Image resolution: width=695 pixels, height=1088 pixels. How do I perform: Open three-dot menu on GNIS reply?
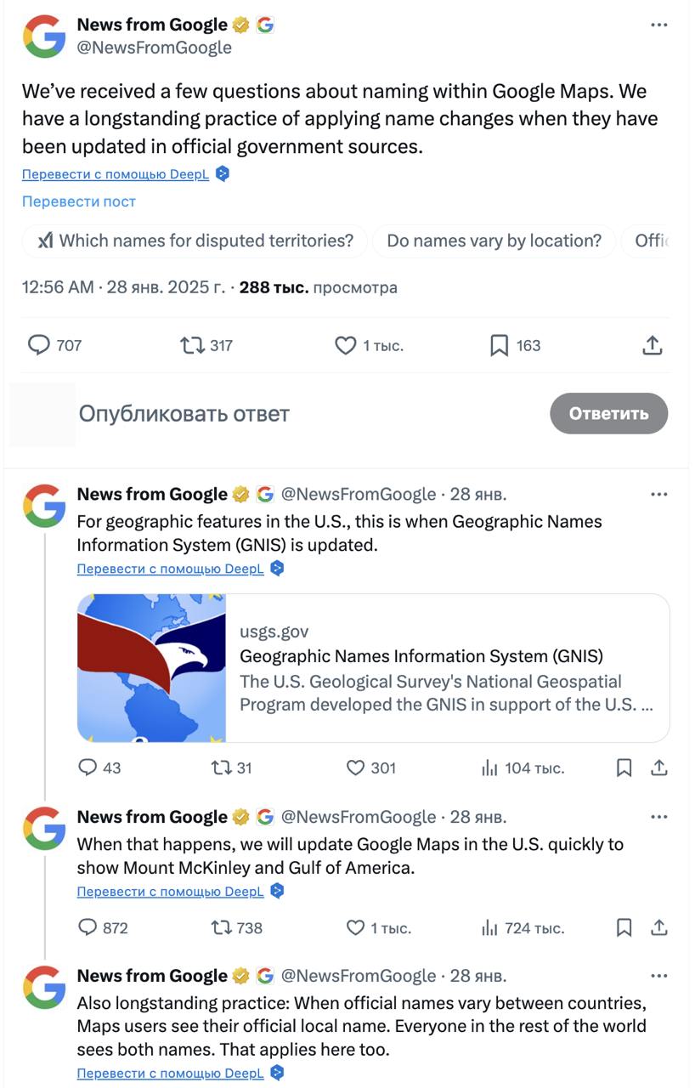(658, 495)
